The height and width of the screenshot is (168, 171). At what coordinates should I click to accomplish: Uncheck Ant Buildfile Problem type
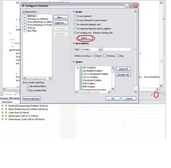coord(81,71)
